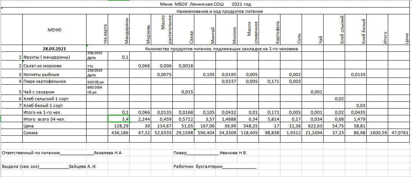Click the date cell 28.09.2021
The width and height of the screenshot is (412, 177).
tap(54, 49)
